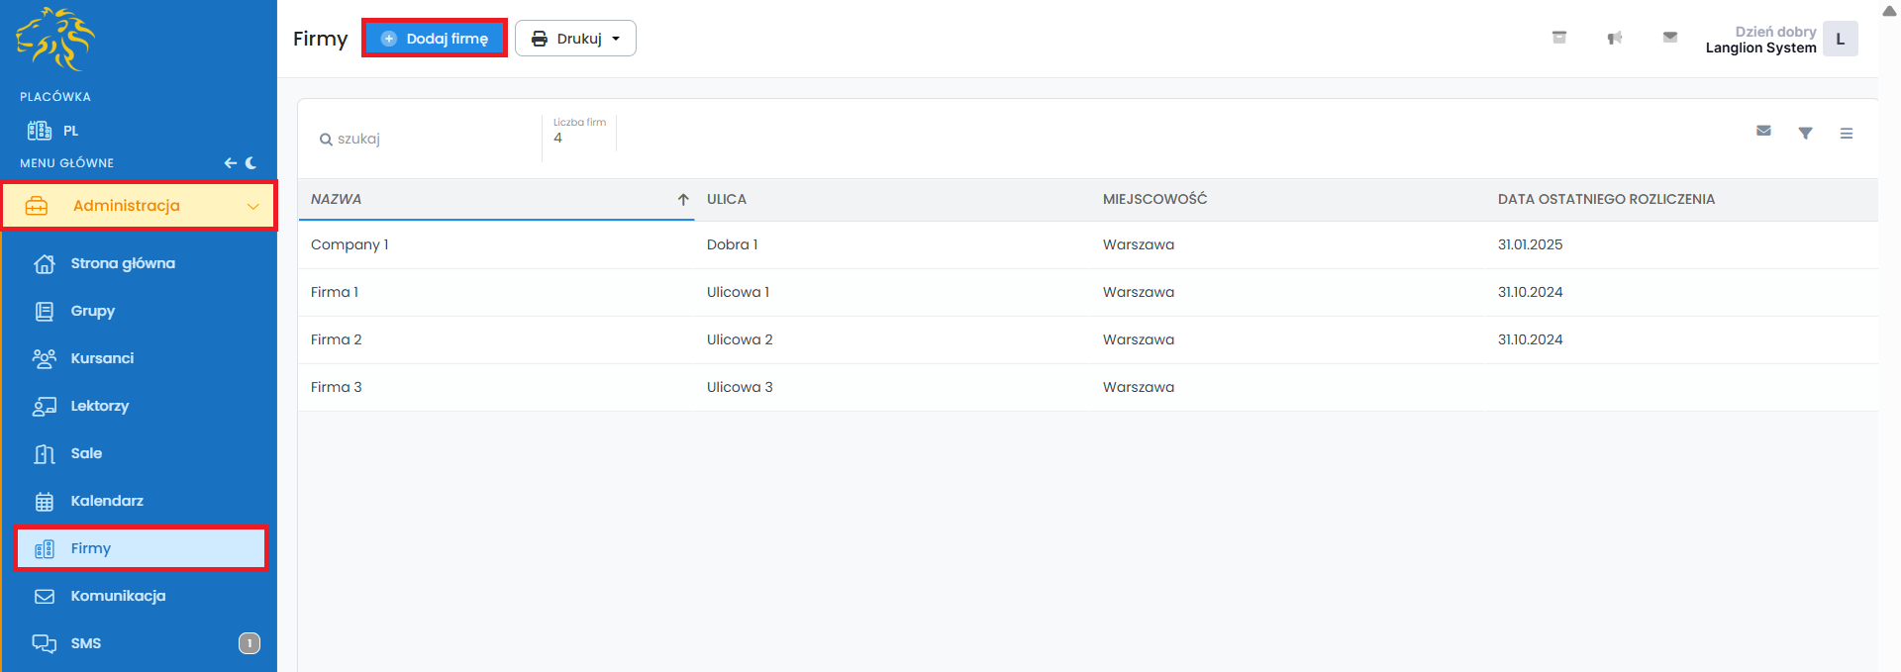Open the Company 1 row
Screen dimensions: 1901x672
(x=350, y=244)
